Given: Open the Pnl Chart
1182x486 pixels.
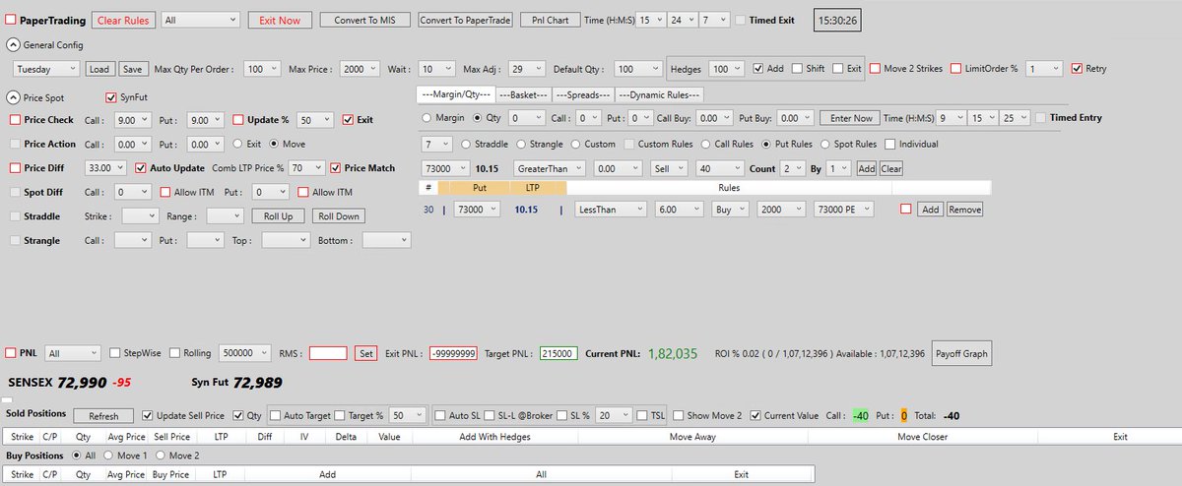Looking at the screenshot, I should [551, 20].
